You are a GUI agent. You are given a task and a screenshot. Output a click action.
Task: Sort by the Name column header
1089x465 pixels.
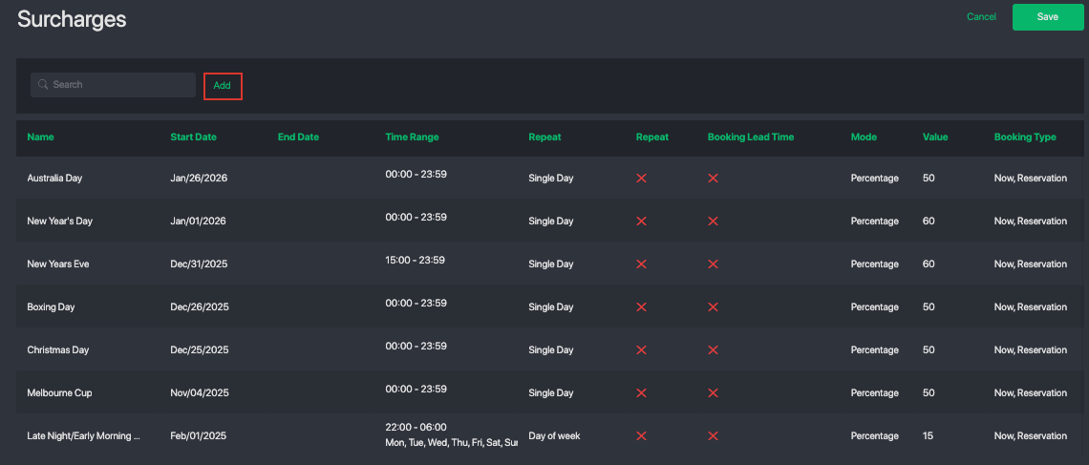[40, 137]
